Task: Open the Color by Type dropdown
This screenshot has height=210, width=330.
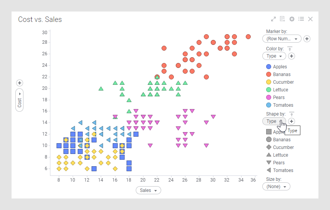Action: click(x=274, y=56)
